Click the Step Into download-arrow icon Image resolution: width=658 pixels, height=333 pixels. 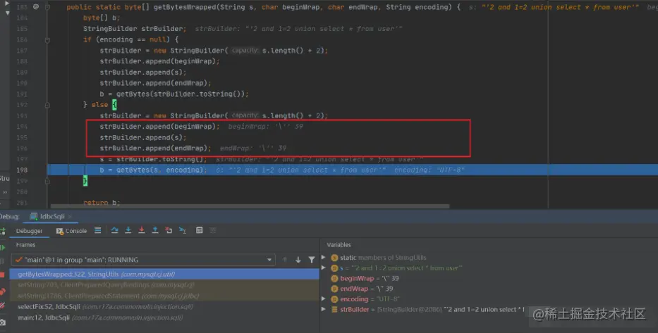point(128,230)
